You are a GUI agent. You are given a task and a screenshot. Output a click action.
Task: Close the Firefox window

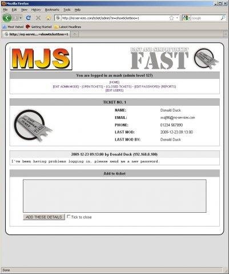click(225, 3)
